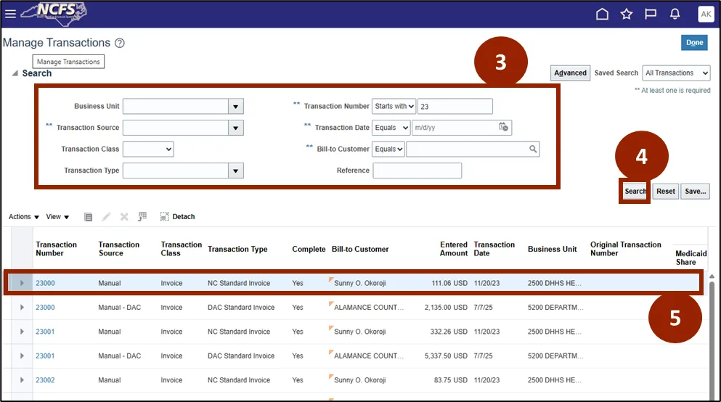This screenshot has width=721, height=402.
Task: Expand the Business Unit dropdown
Action: pos(235,106)
